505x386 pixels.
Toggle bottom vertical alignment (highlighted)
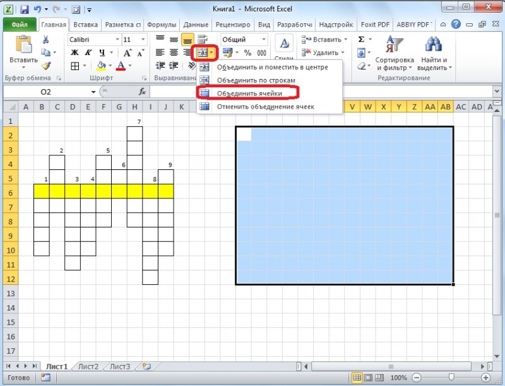187,39
